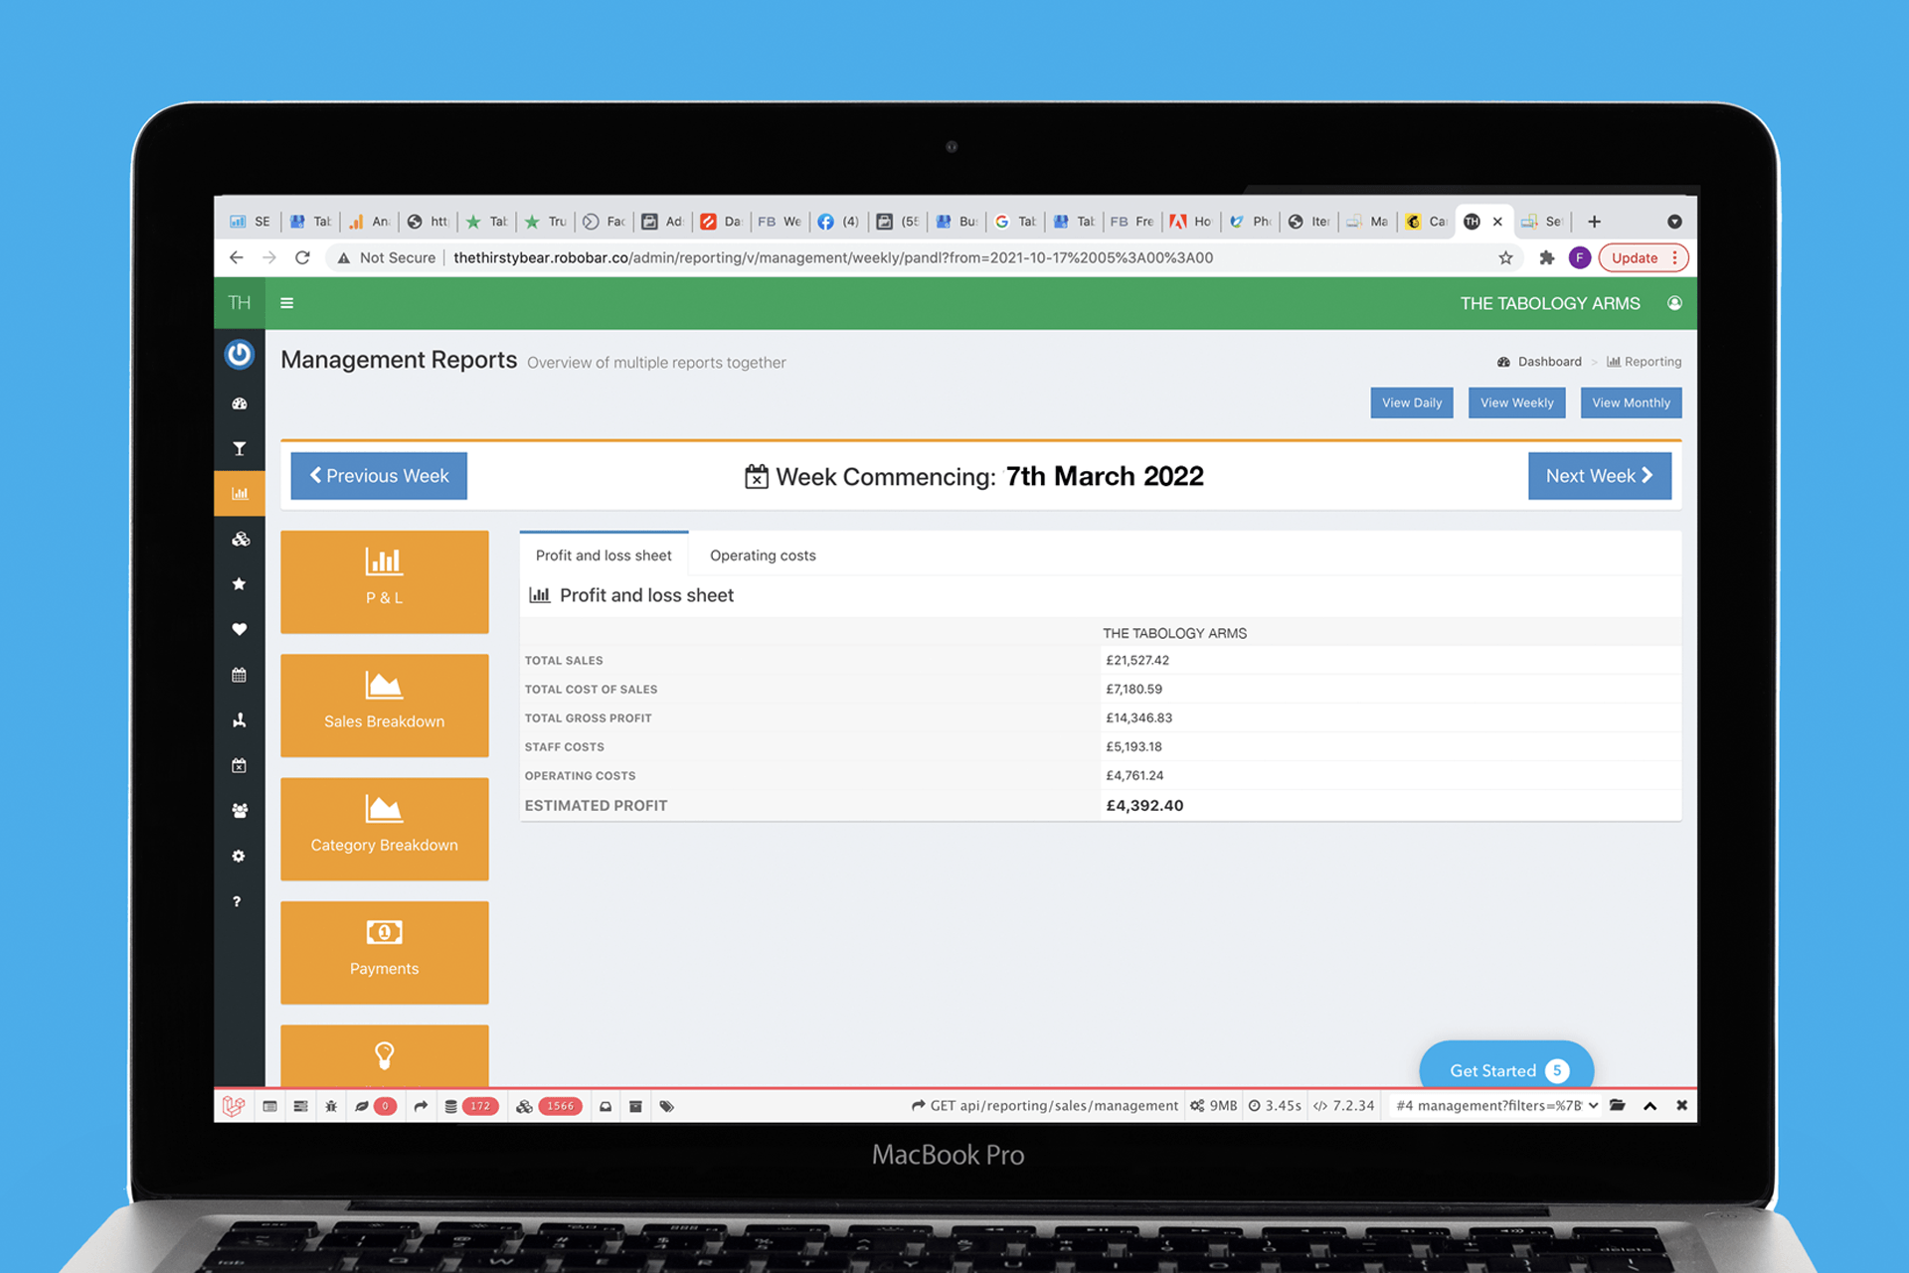The height and width of the screenshot is (1273, 1909).
Task: Bookmark the page with the star icon
Action: tap(1505, 257)
